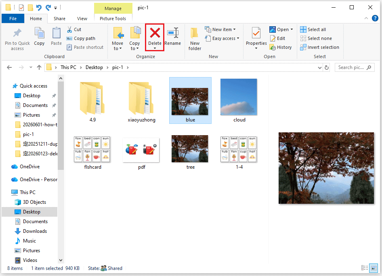Open Help with the question mark icon

(x=375, y=18)
